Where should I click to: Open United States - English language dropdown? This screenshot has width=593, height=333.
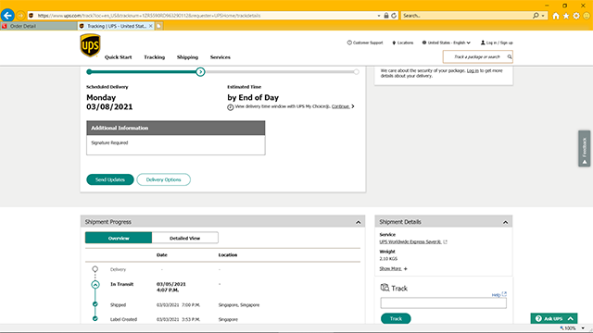pyautogui.click(x=447, y=43)
